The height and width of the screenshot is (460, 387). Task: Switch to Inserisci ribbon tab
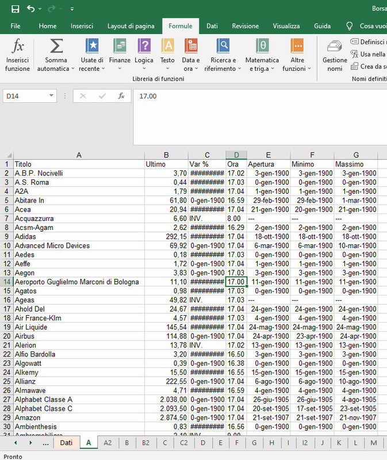click(82, 26)
